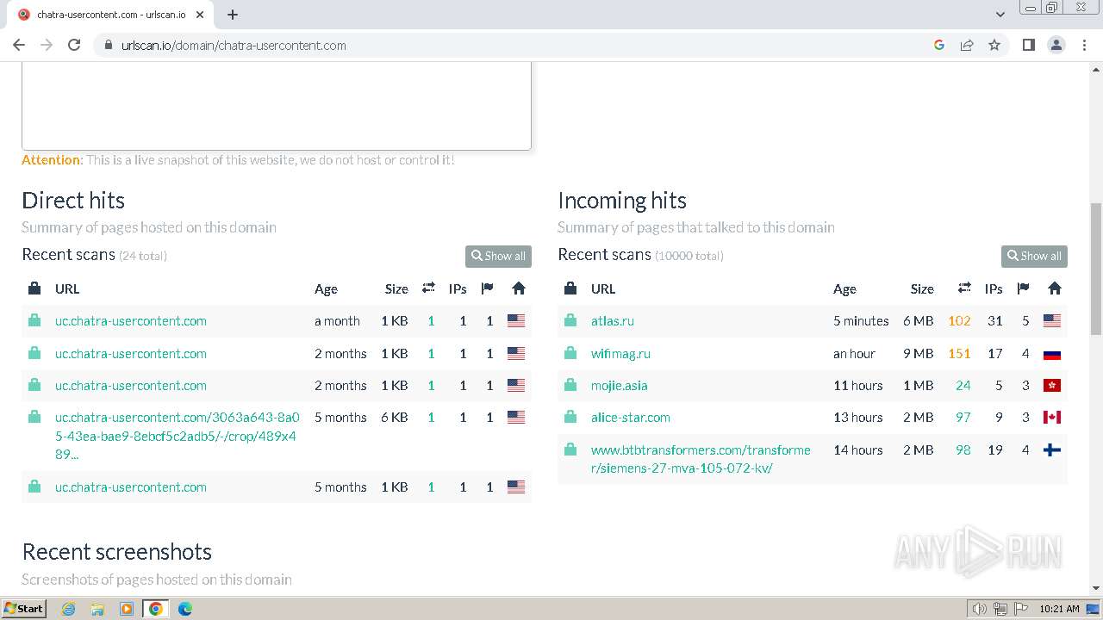Open the atlas.ru scan

point(613,321)
